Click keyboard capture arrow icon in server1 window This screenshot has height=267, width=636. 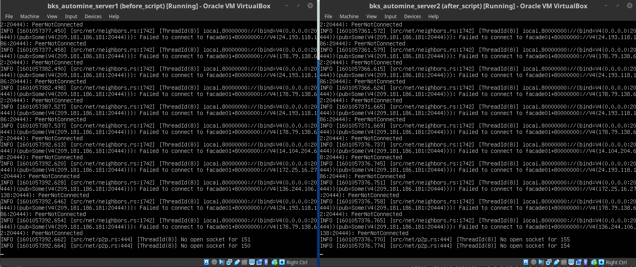point(282,262)
